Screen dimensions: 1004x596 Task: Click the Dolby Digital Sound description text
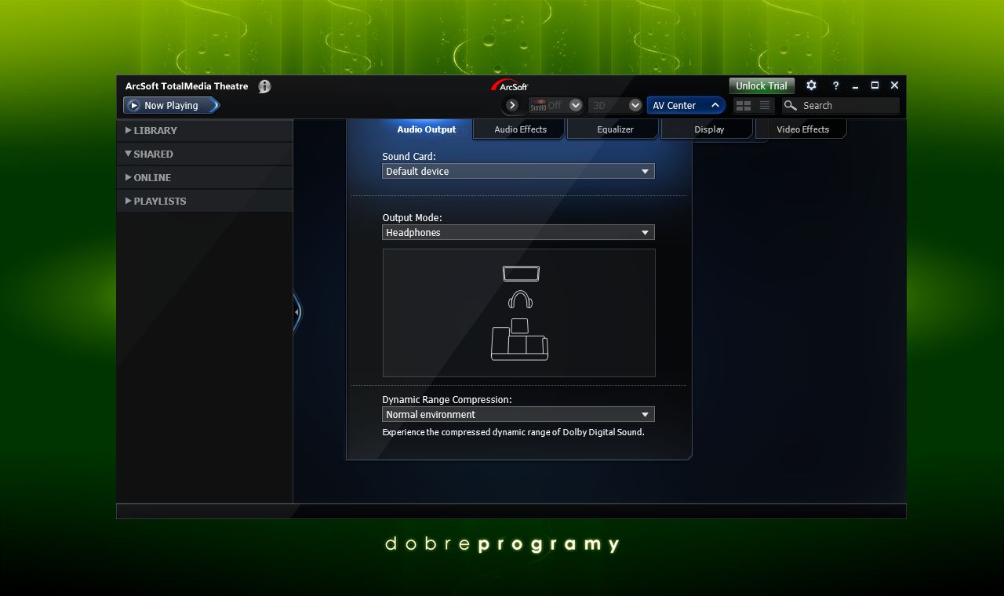click(513, 432)
